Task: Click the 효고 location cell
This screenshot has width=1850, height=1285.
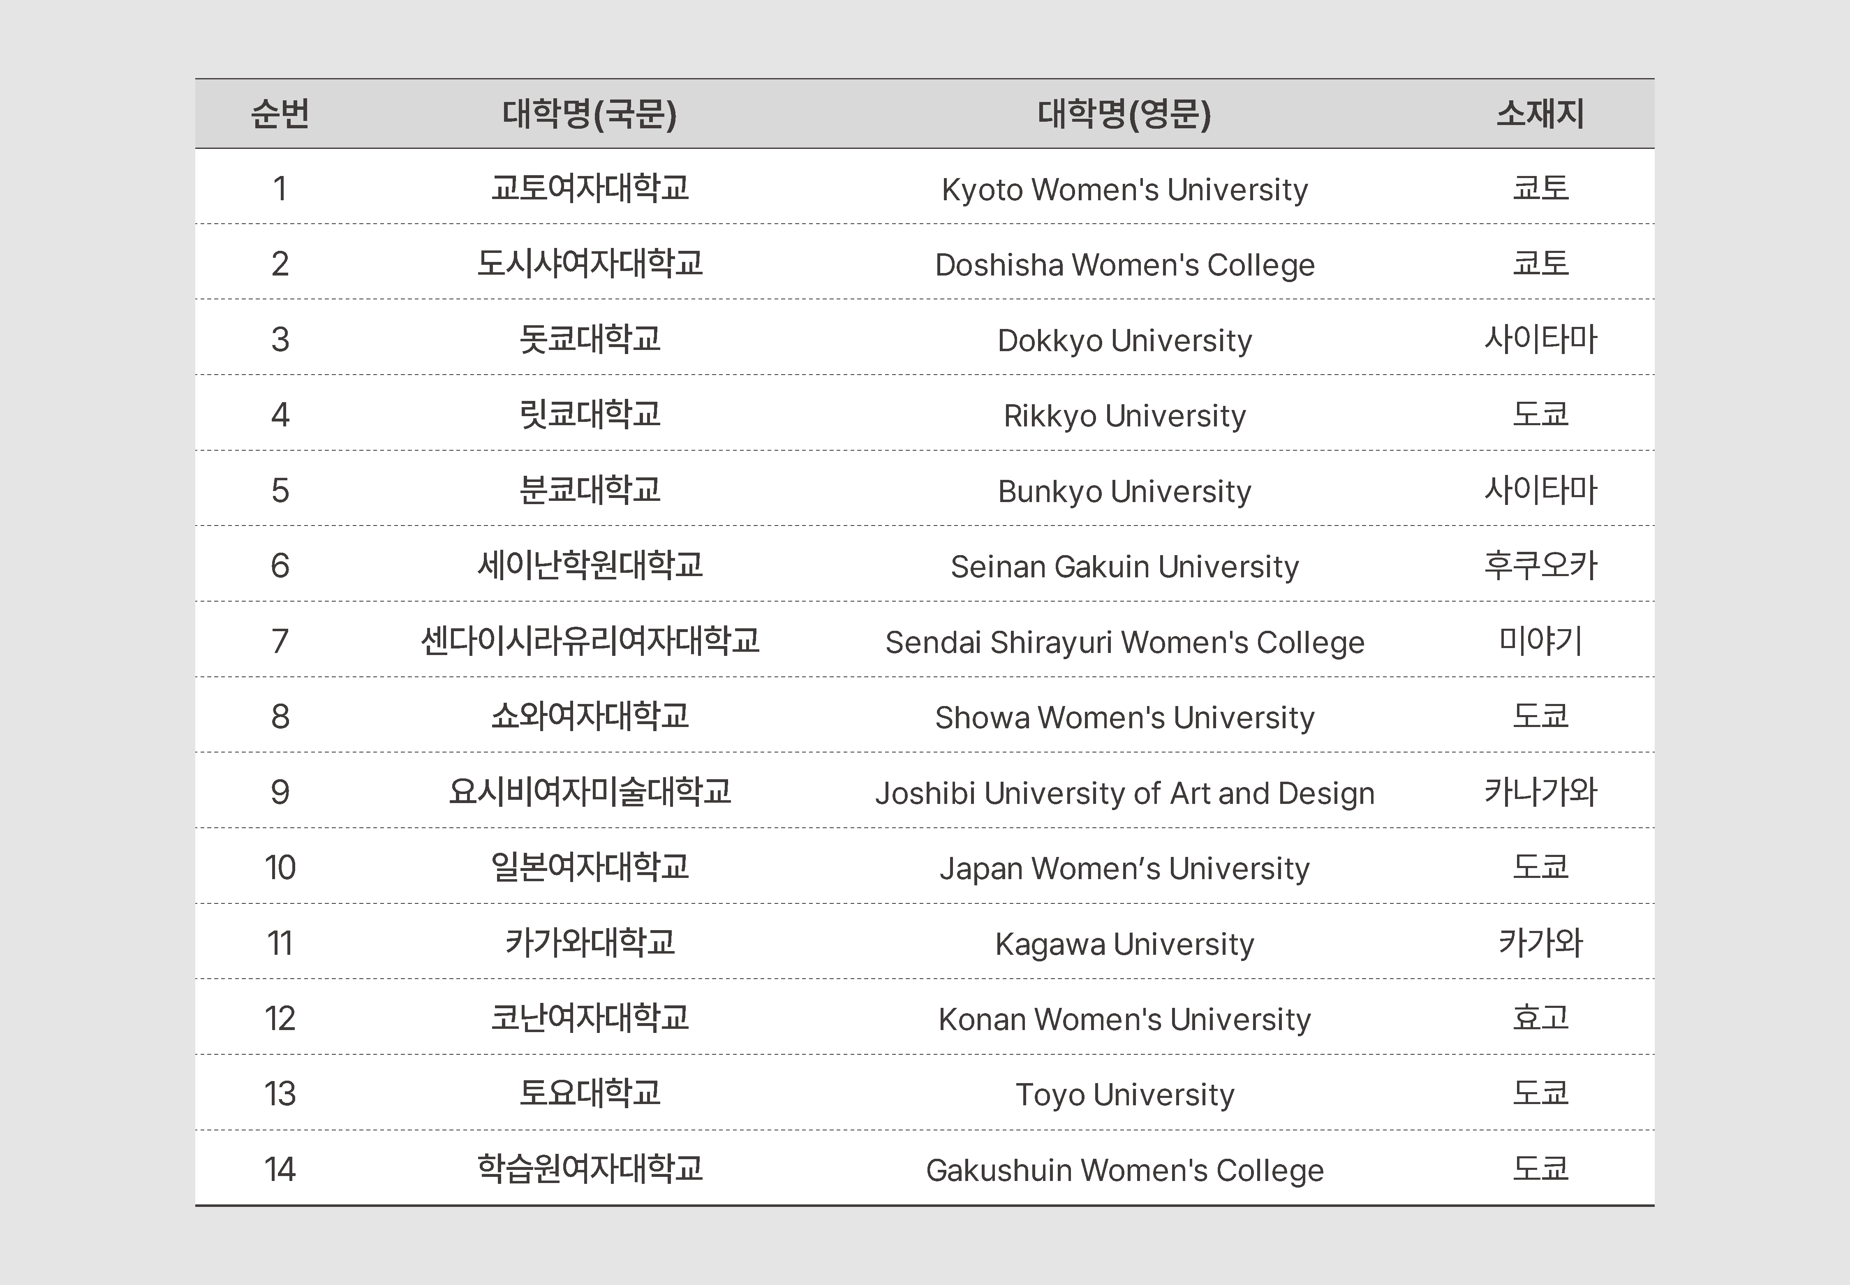Action: (1540, 1018)
